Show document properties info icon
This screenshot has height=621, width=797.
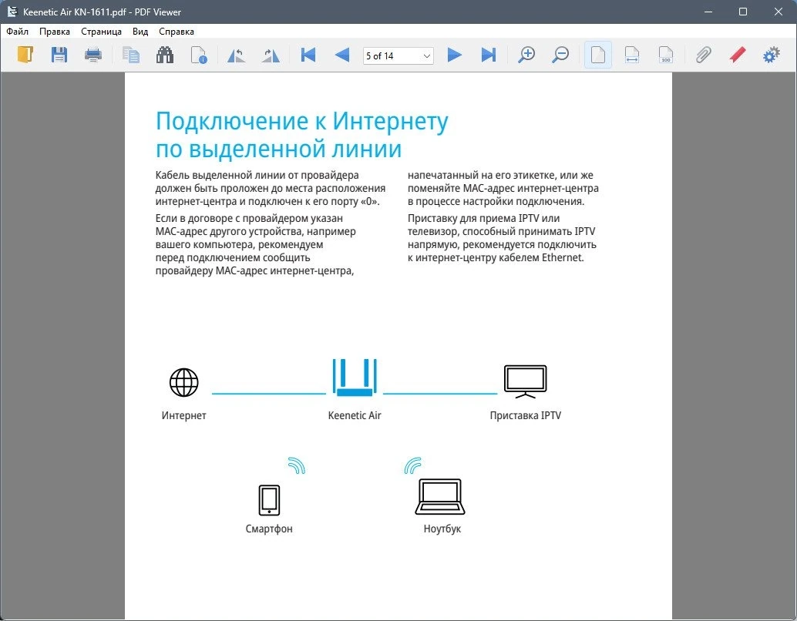(199, 55)
